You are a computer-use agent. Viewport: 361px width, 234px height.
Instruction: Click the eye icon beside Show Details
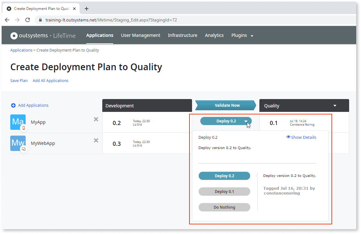(288, 137)
